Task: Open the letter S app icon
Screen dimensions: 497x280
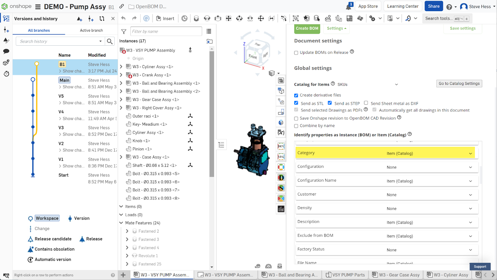Action: pos(281,188)
